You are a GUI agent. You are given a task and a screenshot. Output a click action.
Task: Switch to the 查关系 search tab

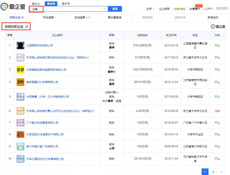coord(66,3)
